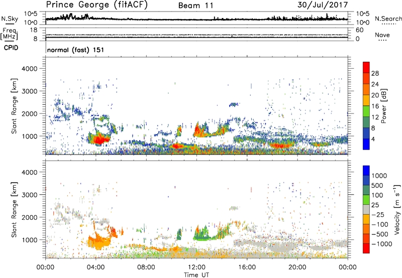
Task: Select the 'normal (fast) 151' text
Action: tap(76, 50)
